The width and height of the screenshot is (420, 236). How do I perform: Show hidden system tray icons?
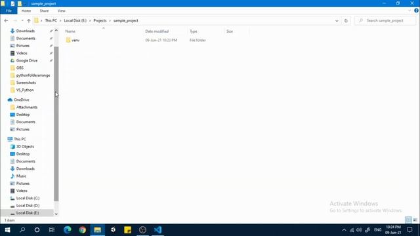click(344, 230)
